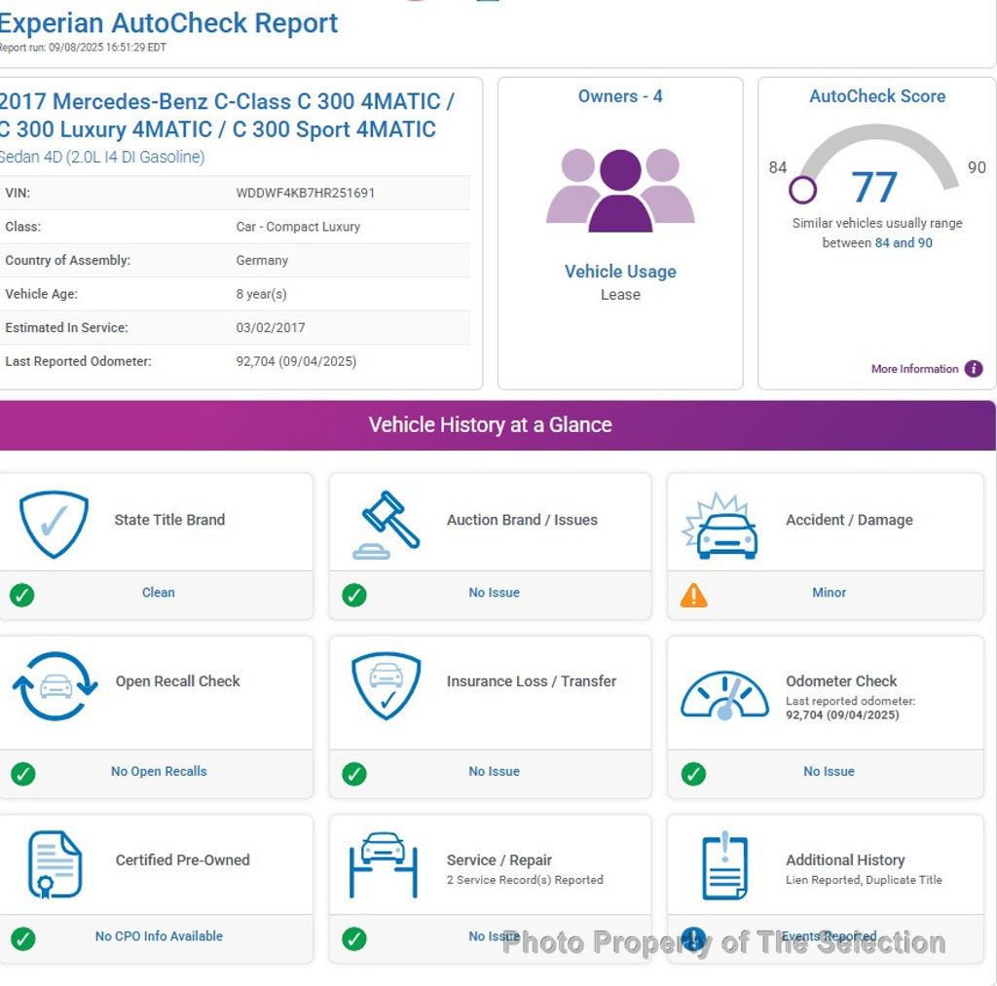Click the No Open Recalls link
The width and height of the screenshot is (997, 986).
[x=159, y=772]
